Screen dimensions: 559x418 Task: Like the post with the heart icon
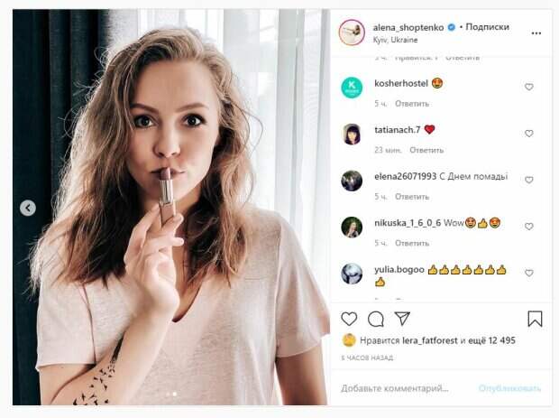(x=349, y=319)
